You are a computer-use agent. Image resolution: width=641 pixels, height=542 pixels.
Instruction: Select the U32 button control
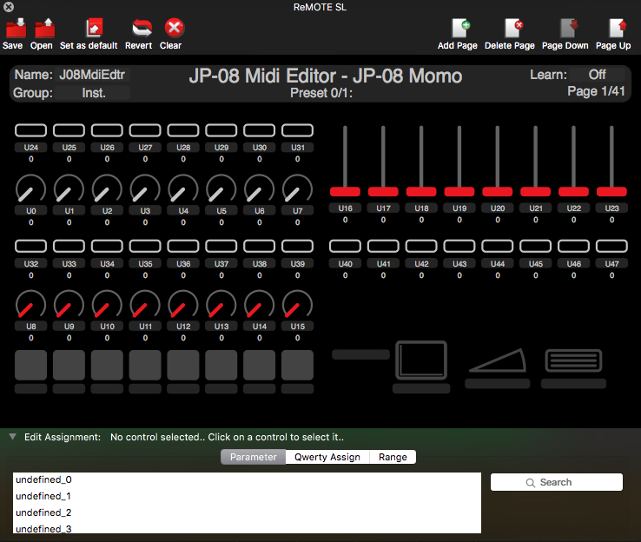(30, 246)
